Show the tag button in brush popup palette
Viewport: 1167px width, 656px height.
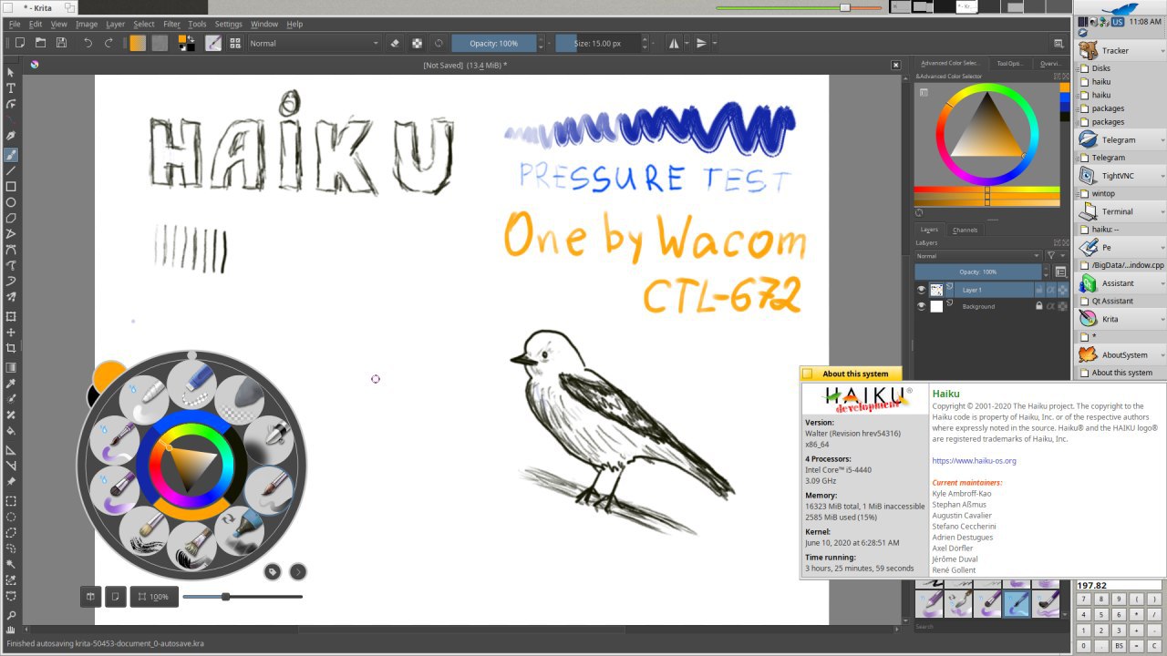click(273, 572)
